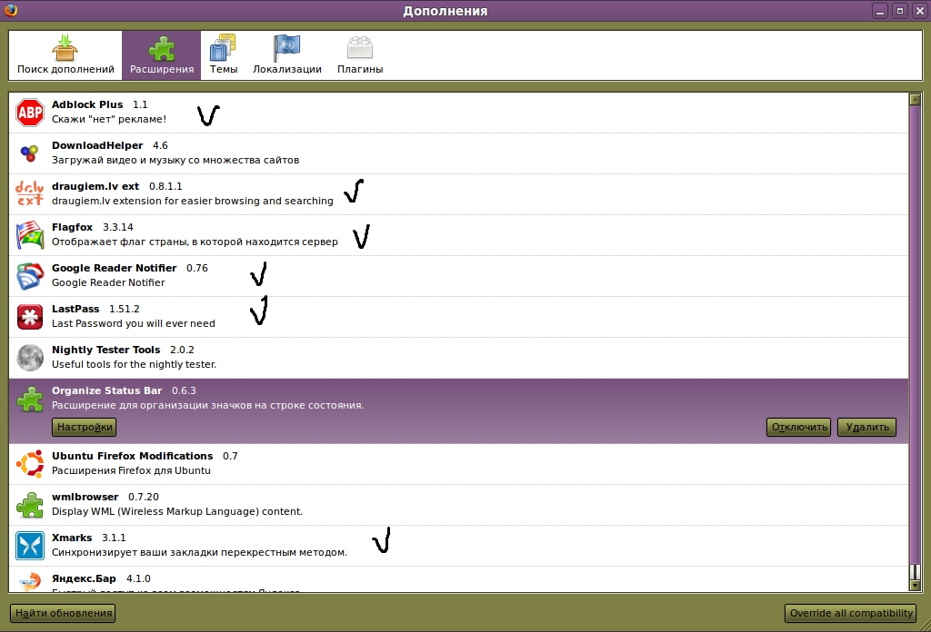931x632 pixels.
Task: Click description 'Скажи "нет" рекламе!'
Action: click(109, 119)
